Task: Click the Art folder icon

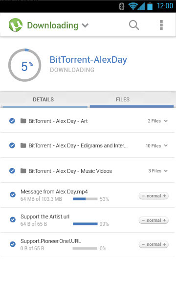Action: pos(23,121)
